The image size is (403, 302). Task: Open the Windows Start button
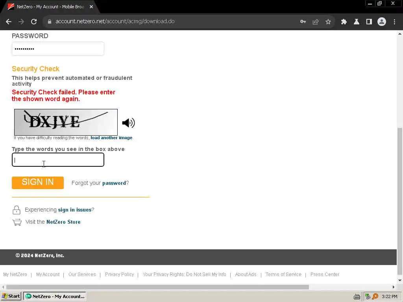11,296
